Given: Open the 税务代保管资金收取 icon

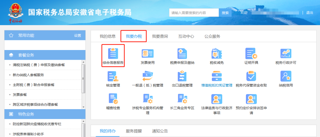Looking at the screenshot, I should point(251,76).
